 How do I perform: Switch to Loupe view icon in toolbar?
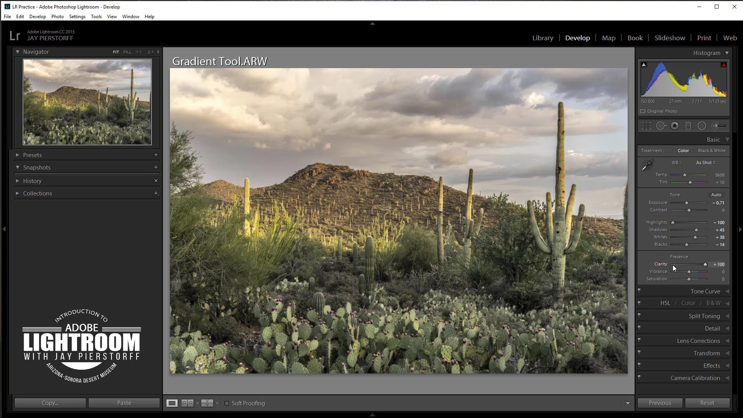pos(172,403)
